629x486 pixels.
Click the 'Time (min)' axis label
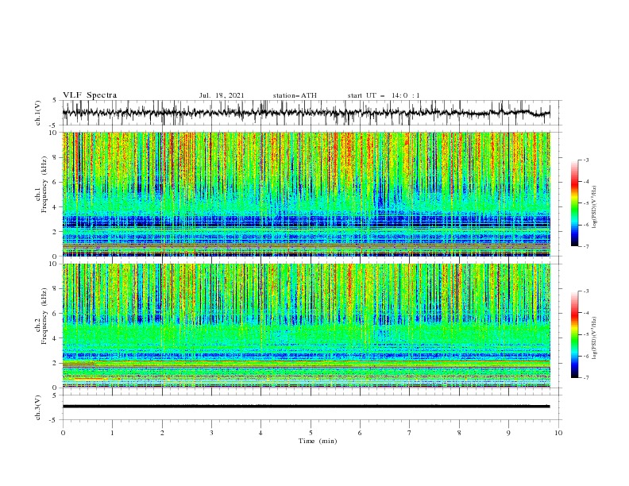(318, 441)
